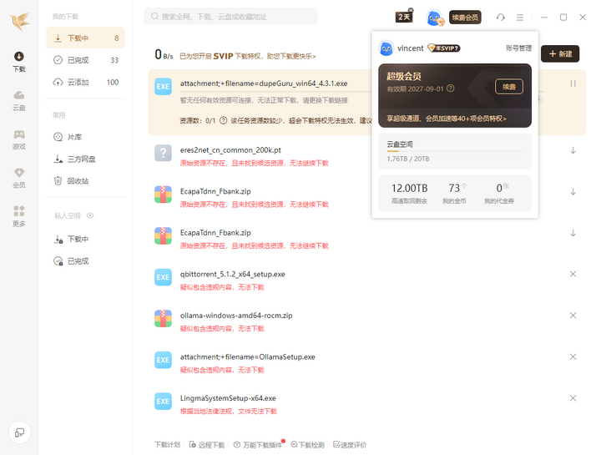Open 速度评价 speed rating
The width and height of the screenshot is (601, 455).
coord(350,445)
